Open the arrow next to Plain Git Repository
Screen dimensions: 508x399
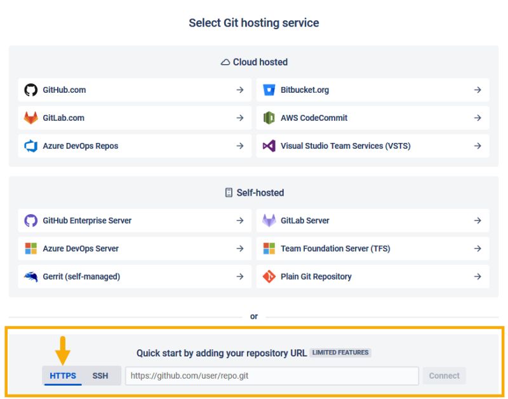click(478, 276)
